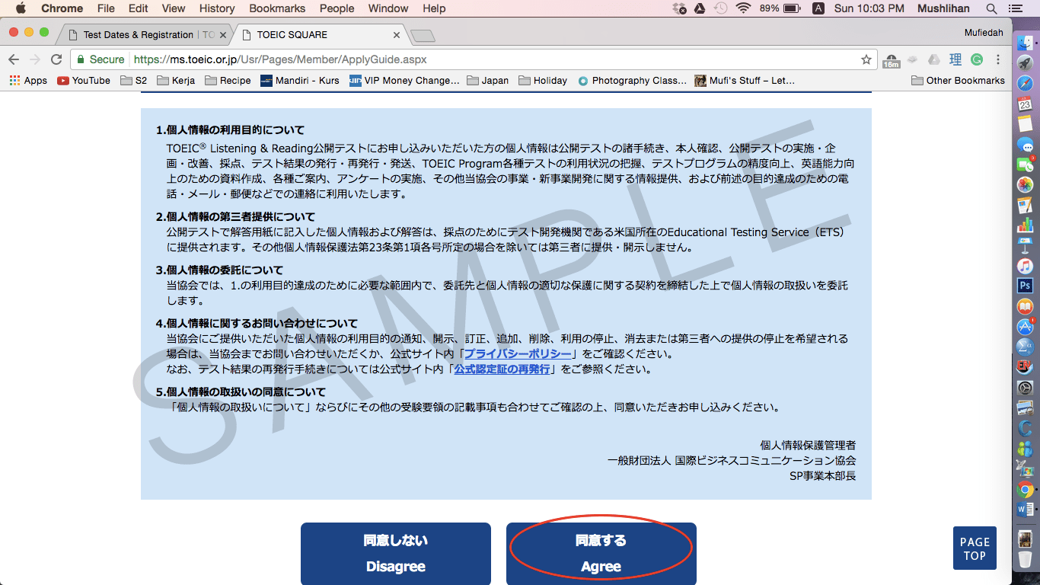Expand the Other Bookmarks folder

tap(958, 81)
